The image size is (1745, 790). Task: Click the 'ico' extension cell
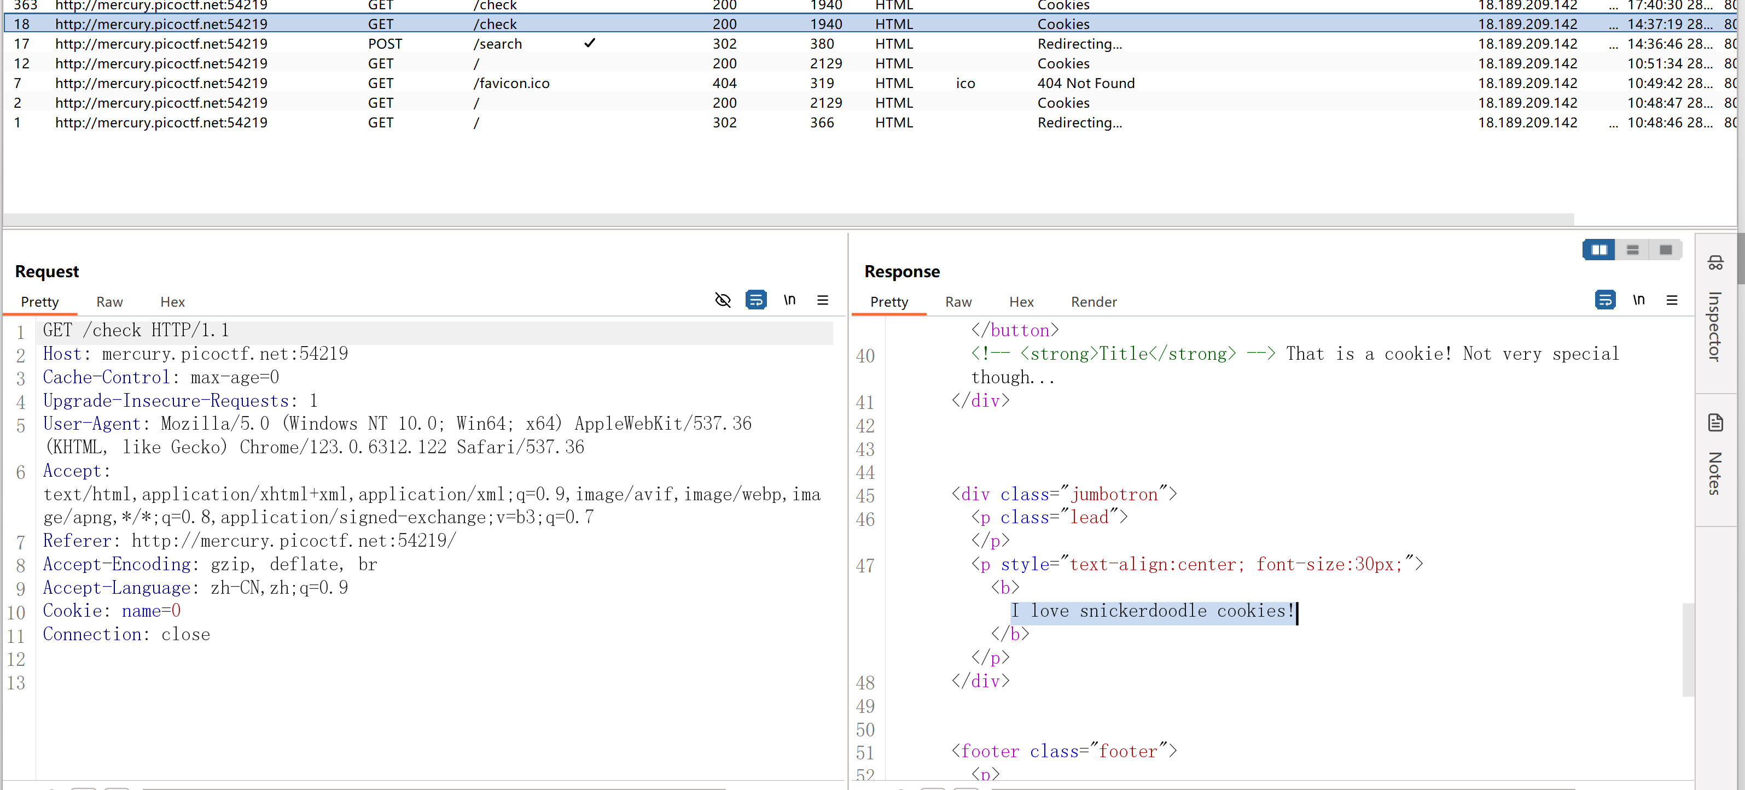(x=965, y=83)
